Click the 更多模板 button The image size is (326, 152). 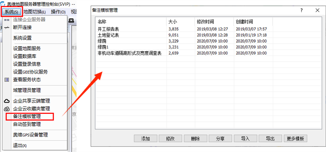click(x=296, y=138)
